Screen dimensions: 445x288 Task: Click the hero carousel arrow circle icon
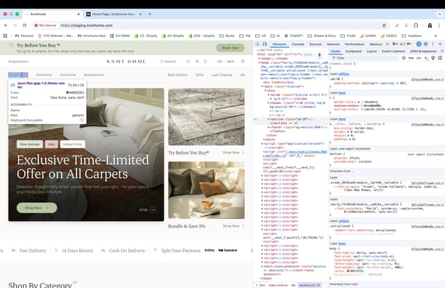coord(153,210)
